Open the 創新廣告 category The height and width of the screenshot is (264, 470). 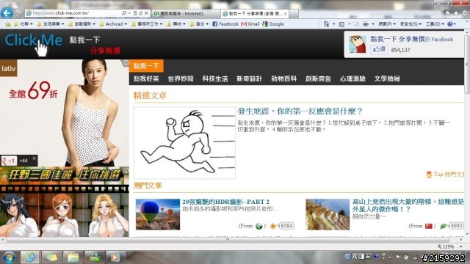coord(318,78)
